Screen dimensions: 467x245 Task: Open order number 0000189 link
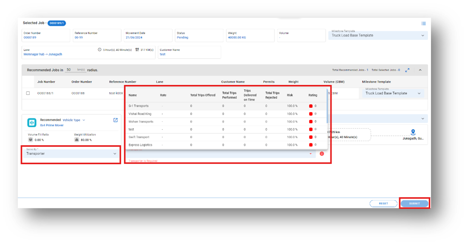click(30, 38)
